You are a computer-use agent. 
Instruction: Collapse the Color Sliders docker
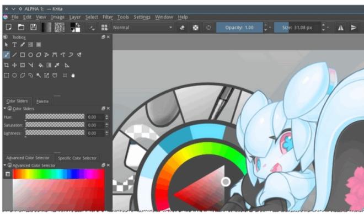[x=4, y=109]
